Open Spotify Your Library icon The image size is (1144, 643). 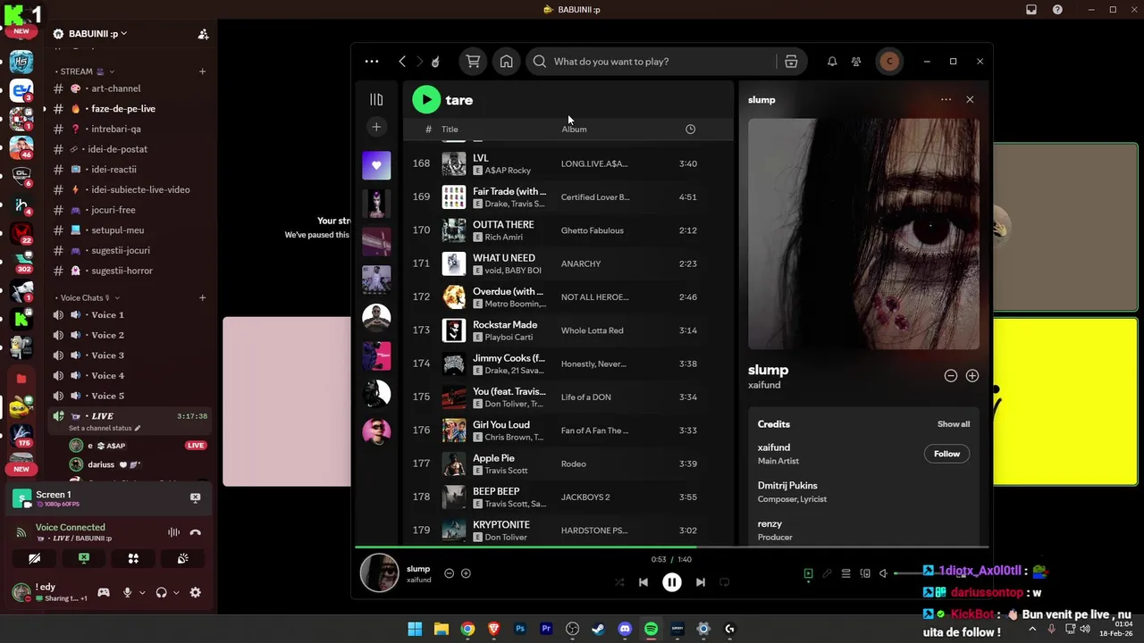pos(376,100)
